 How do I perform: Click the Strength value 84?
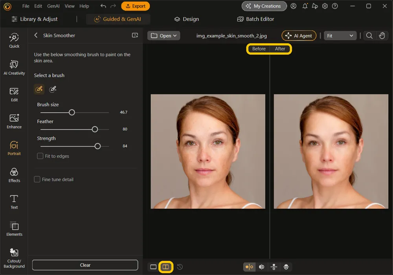click(125, 146)
